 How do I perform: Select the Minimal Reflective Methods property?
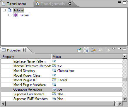(32, 66)
